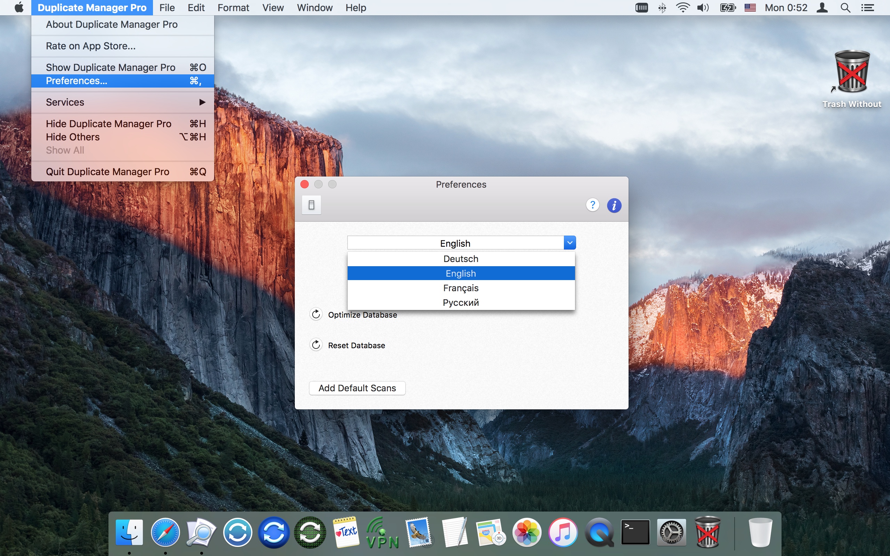Open iTunes from the dock
Screen dimensions: 890x556
click(x=563, y=532)
